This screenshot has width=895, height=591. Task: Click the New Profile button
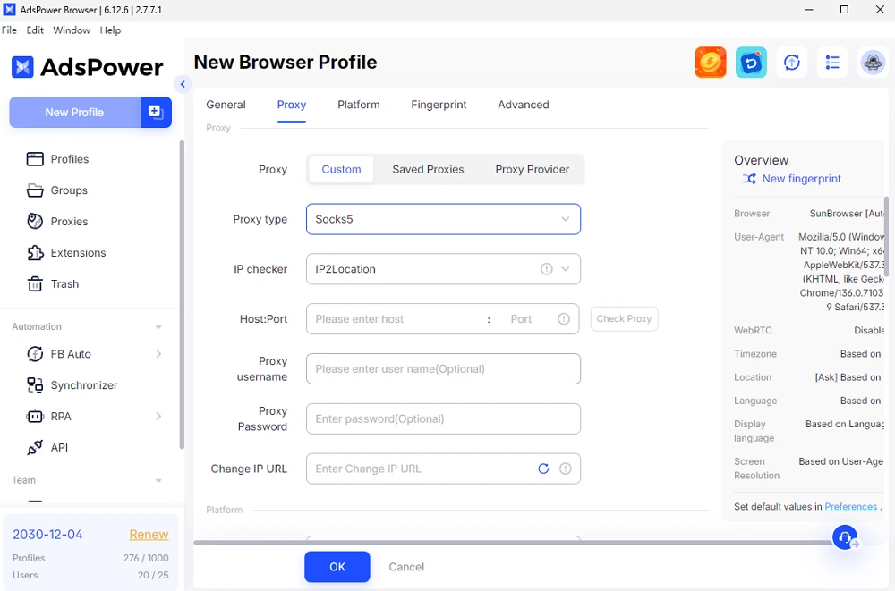point(75,113)
